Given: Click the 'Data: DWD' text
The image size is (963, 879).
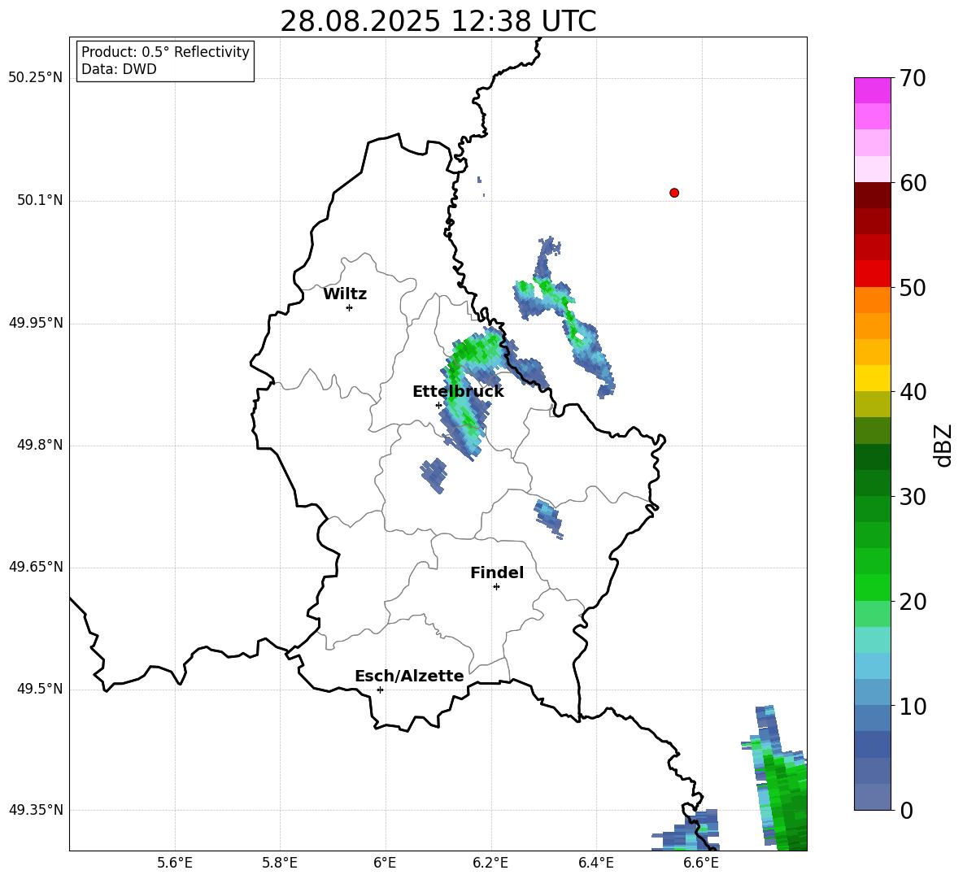Looking at the screenshot, I should pos(119,69).
